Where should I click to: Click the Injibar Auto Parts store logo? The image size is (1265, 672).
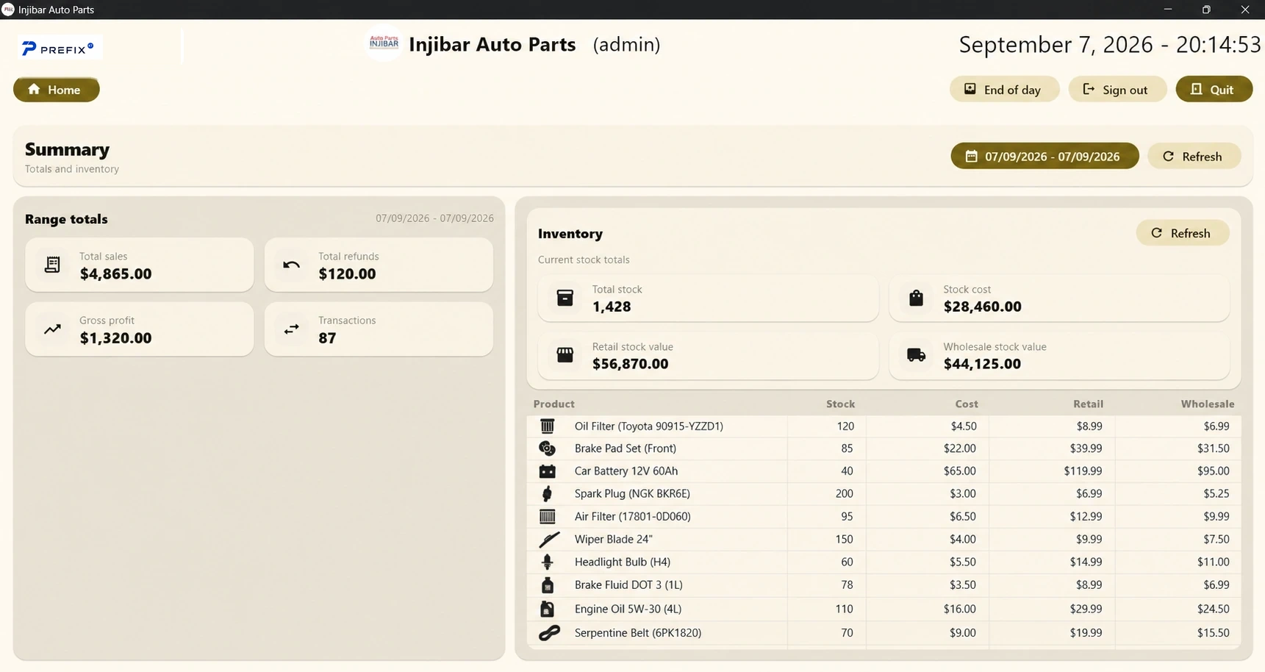click(x=384, y=43)
